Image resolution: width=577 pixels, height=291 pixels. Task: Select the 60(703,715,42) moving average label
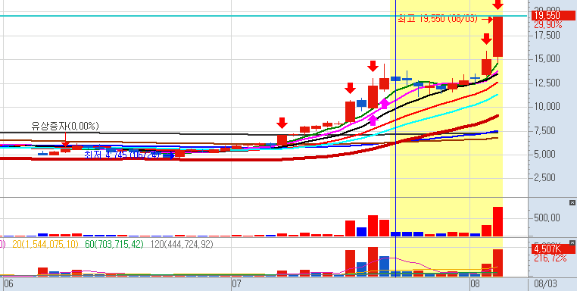(x=114, y=244)
